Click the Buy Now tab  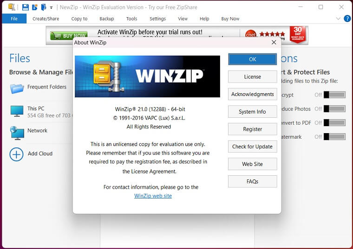tap(230, 19)
